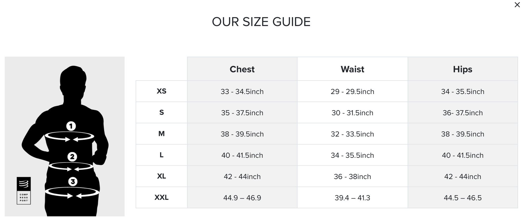
Task: Select the Hips column header
Action: coord(462,69)
